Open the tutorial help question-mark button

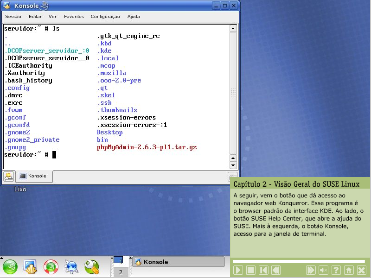pos(336,270)
